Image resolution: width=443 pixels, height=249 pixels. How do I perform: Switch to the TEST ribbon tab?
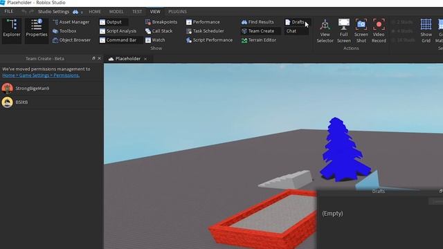[x=137, y=12]
